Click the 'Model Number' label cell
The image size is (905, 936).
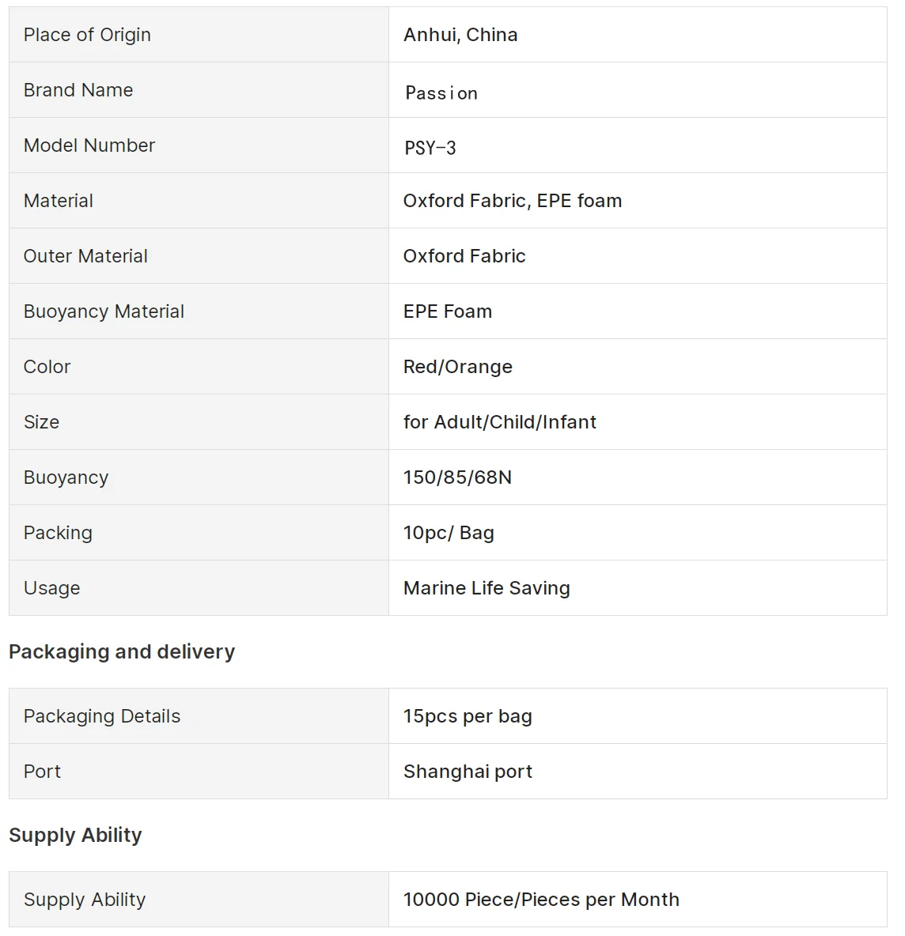point(89,145)
